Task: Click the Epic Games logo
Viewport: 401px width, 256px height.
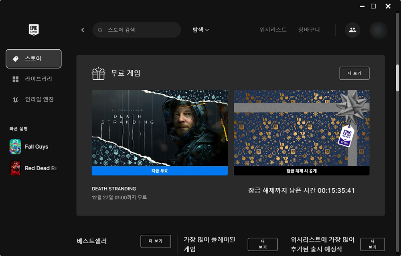Action: click(x=34, y=30)
